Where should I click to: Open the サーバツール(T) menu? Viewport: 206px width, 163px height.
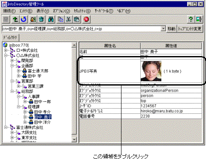pyautogui.click(x=104, y=11)
